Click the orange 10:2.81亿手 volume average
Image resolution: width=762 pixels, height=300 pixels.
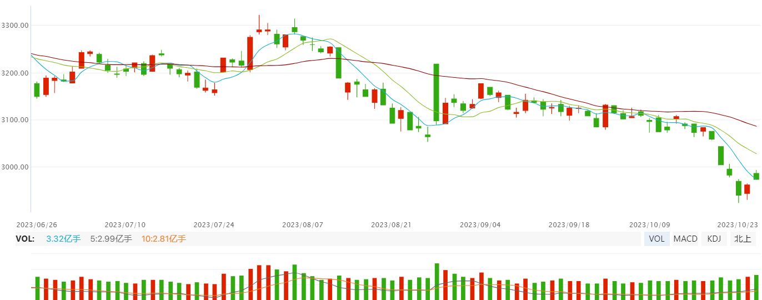pos(163,239)
